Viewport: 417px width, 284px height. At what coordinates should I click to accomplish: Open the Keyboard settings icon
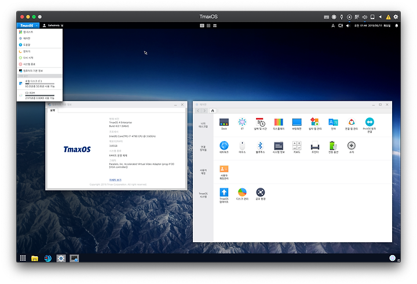[297, 145]
